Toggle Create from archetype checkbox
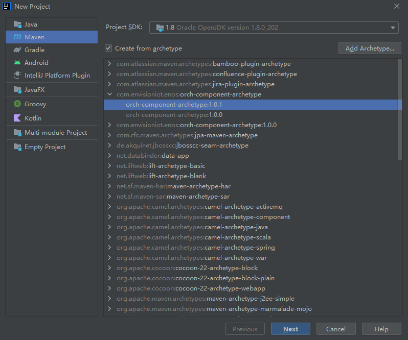Viewport: 408px width, 340px height. coord(108,48)
